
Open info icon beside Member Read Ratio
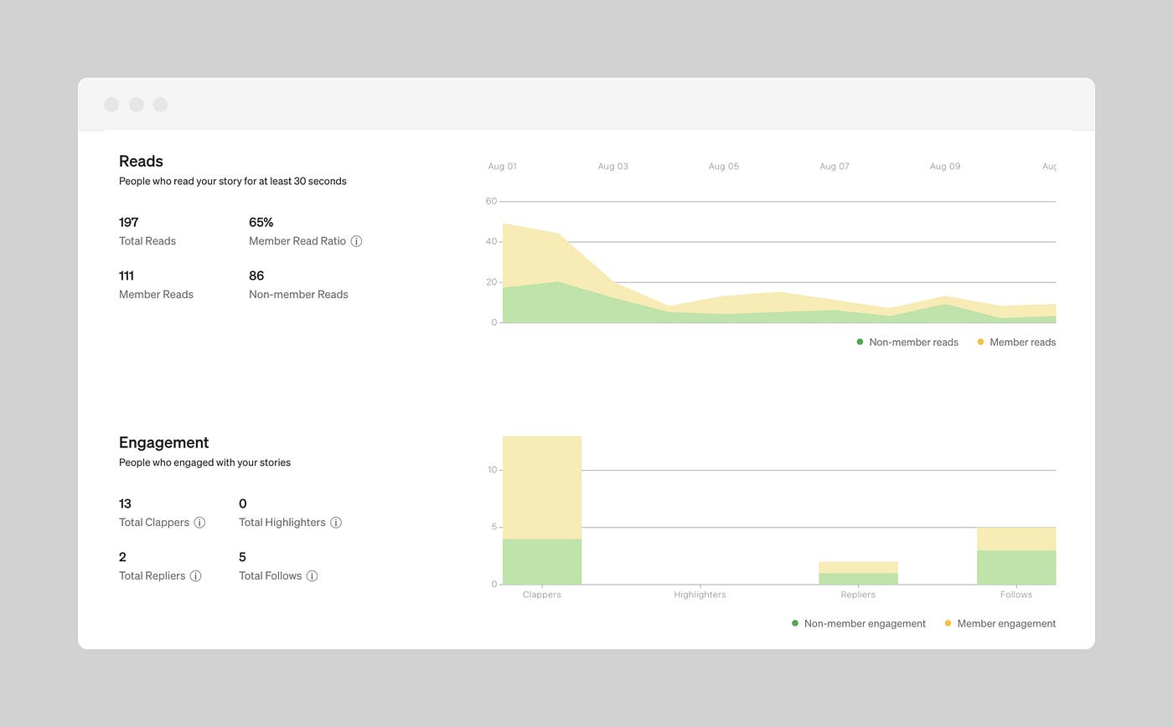[x=356, y=241]
